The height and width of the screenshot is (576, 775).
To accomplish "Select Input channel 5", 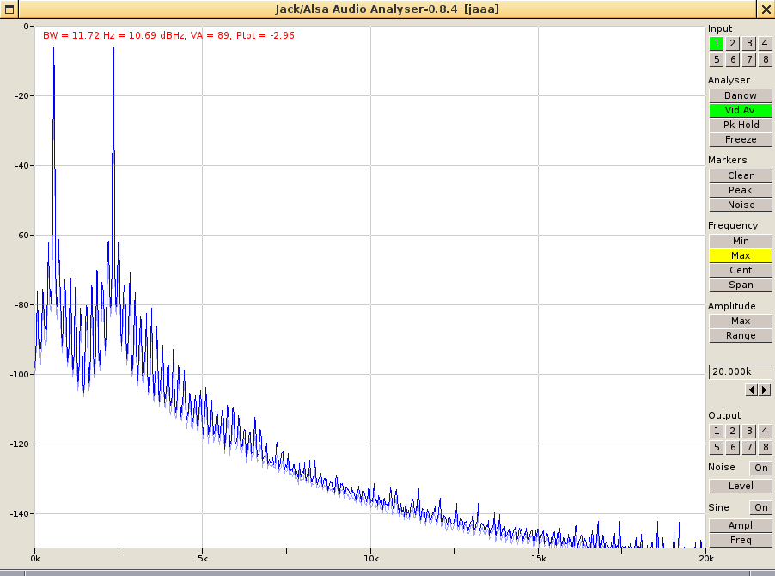I will pyautogui.click(x=717, y=60).
